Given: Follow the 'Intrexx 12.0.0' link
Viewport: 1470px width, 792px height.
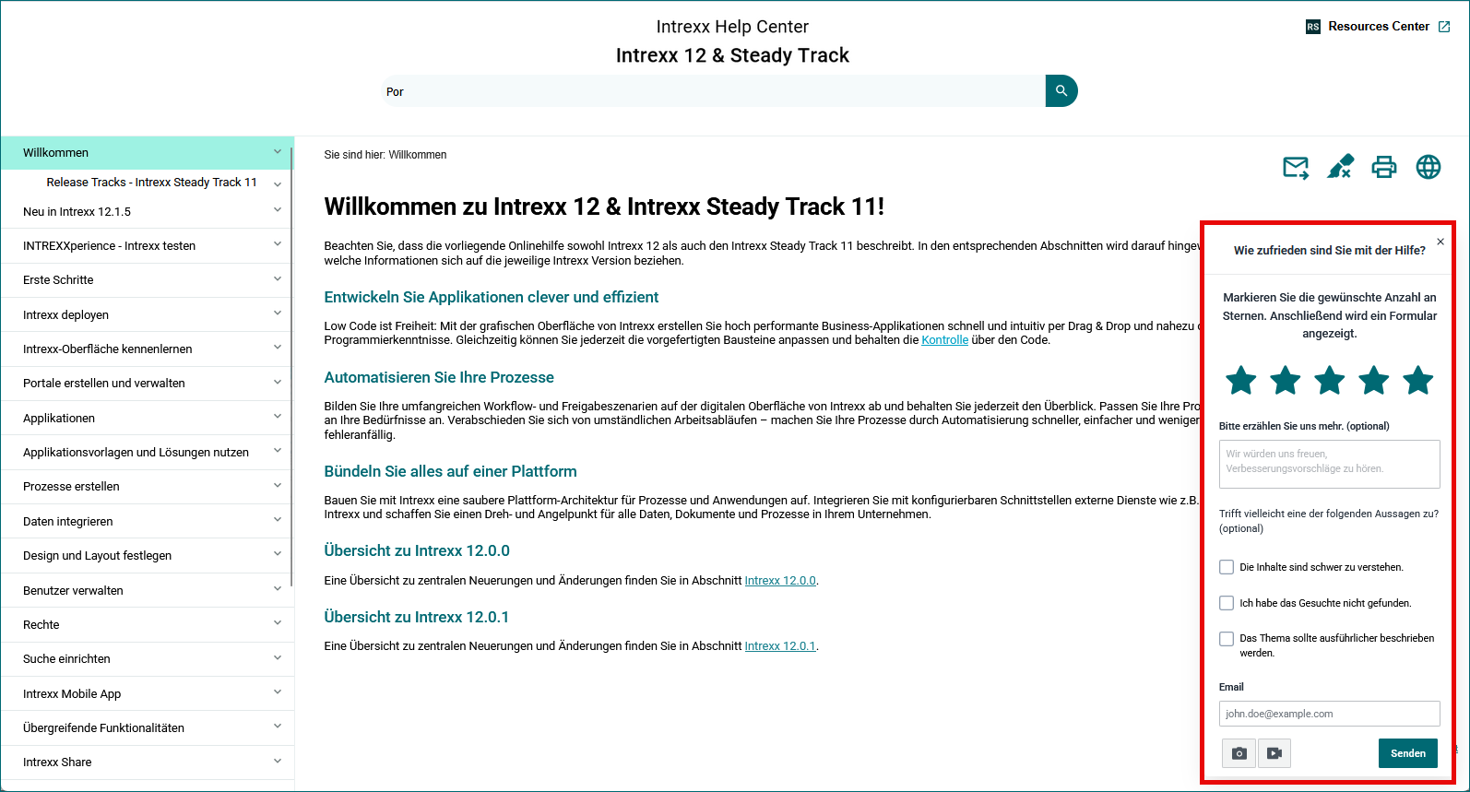Looking at the screenshot, I should (x=779, y=581).
